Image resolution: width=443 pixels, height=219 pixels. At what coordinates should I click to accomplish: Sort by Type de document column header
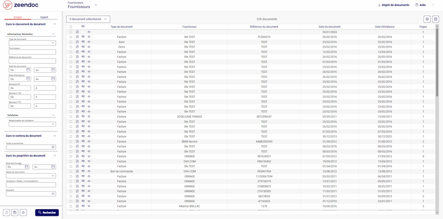[x=121, y=27]
